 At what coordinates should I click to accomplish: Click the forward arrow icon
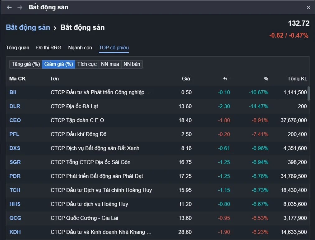point(20,7)
